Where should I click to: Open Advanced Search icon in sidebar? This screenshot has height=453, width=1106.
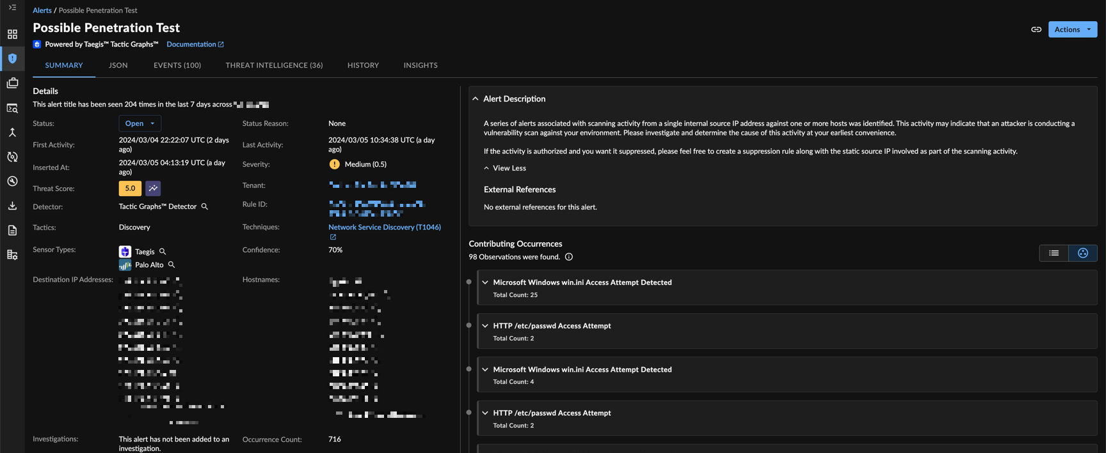12,108
